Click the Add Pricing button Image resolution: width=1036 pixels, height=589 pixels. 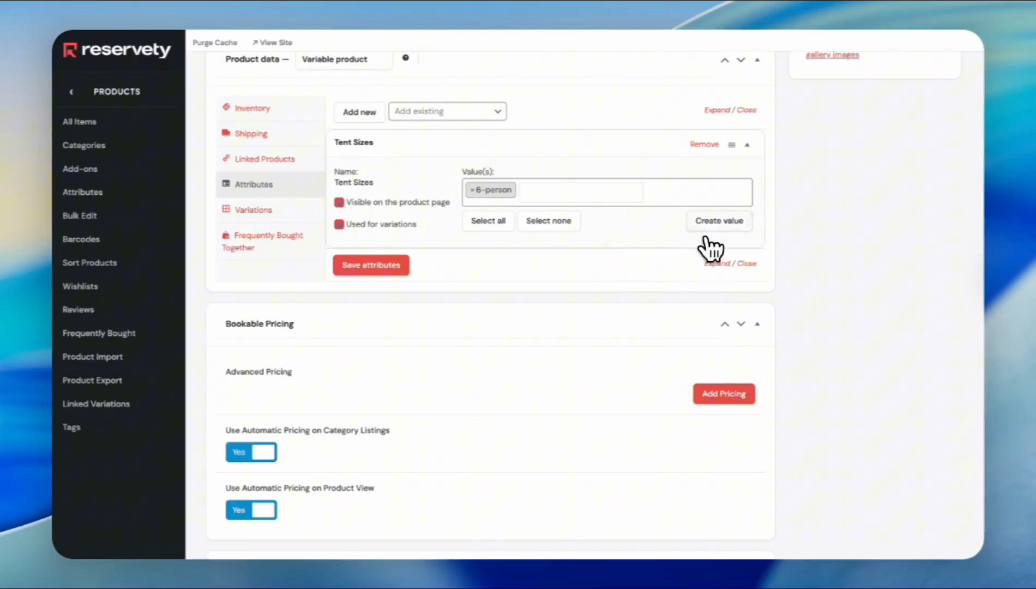[x=724, y=394]
